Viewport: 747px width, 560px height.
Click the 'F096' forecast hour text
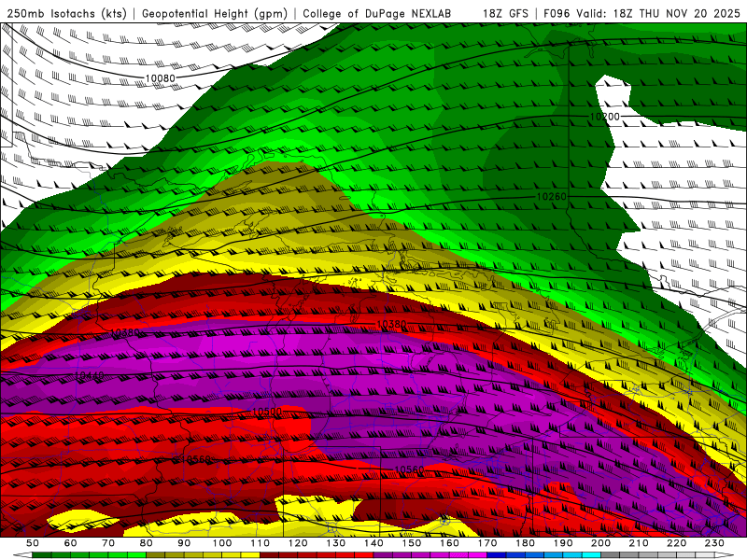point(557,13)
